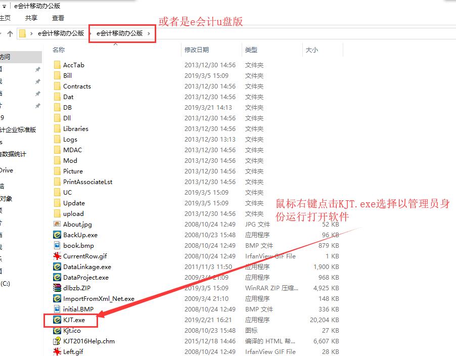This screenshot has height=356, width=456.
Task: Select the MDAC folder icon
Action: pos(57,150)
